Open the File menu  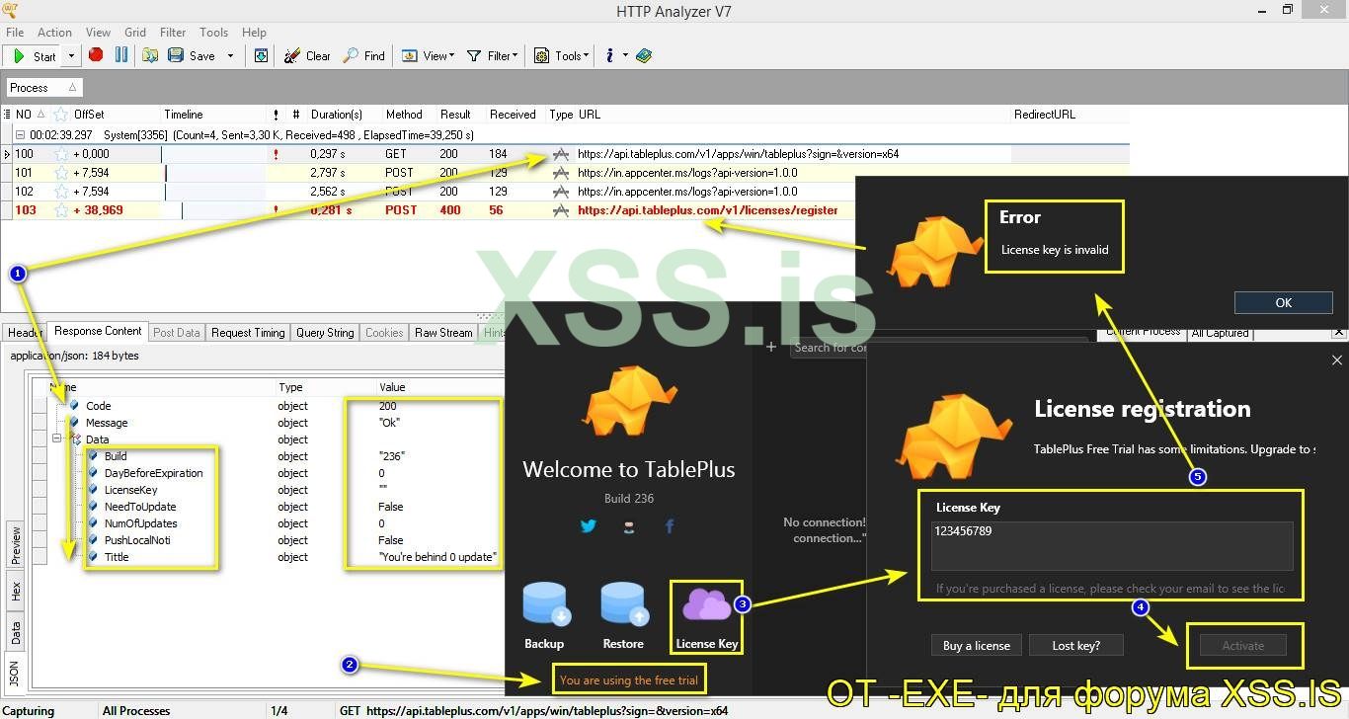[15, 33]
